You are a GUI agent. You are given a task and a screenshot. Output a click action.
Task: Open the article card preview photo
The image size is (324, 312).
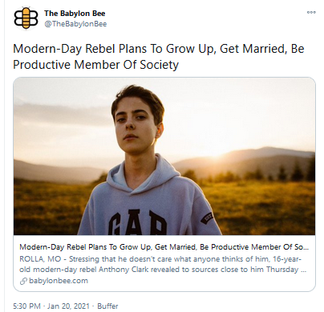[x=164, y=156]
